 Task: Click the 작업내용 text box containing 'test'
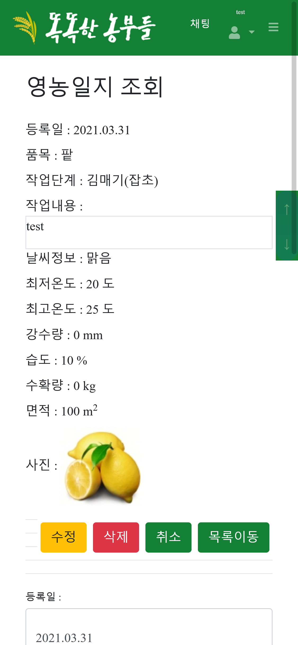click(x=149, y=232)
